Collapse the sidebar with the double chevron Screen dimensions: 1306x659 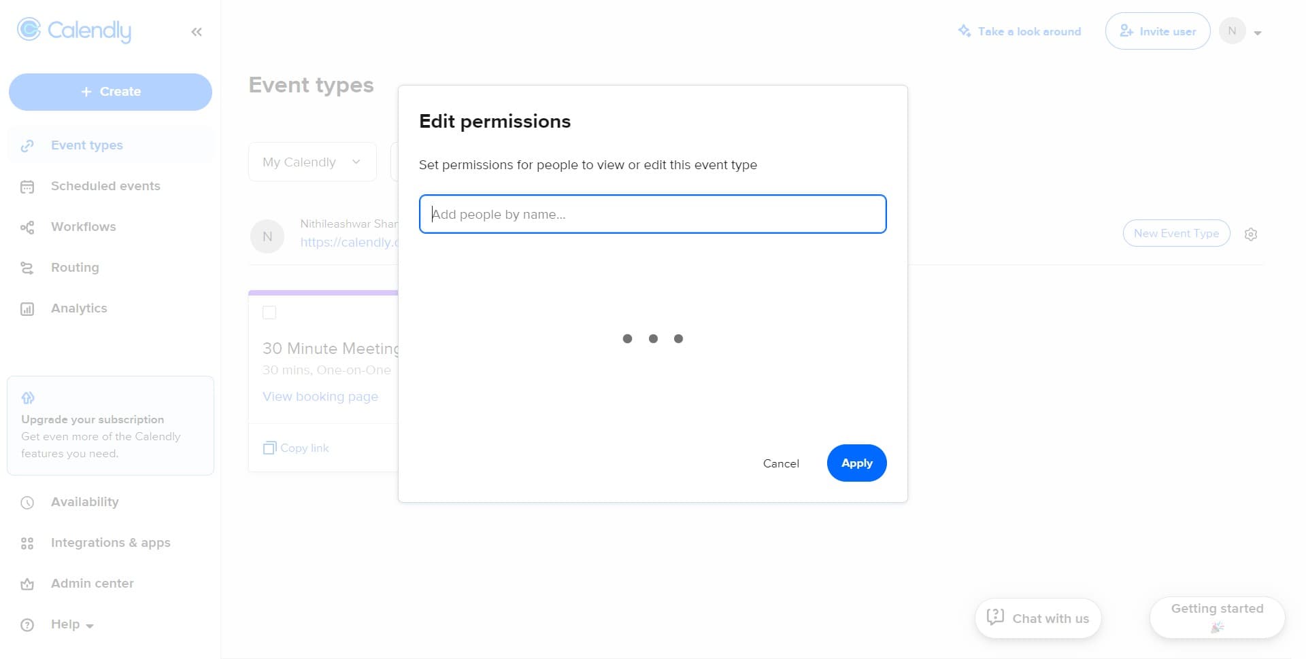pyautogui.click(x=197, y=31)
